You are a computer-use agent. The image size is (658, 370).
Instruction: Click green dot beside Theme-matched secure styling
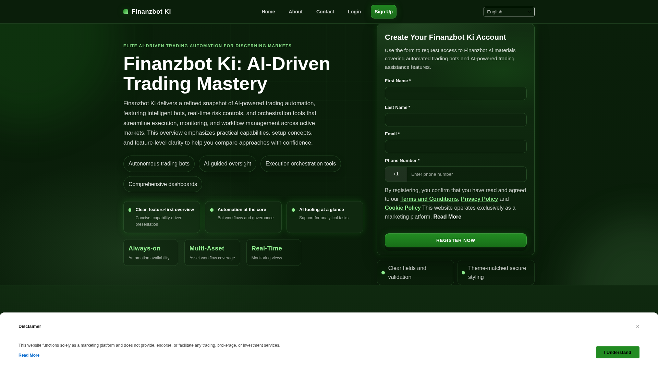pos(463,273)
